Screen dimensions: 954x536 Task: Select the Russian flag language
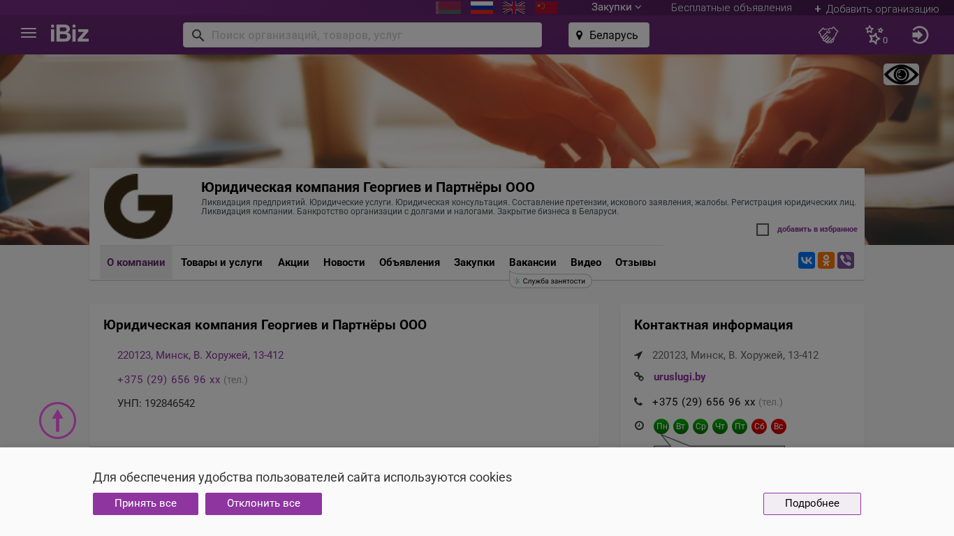[x=482, y=8]
